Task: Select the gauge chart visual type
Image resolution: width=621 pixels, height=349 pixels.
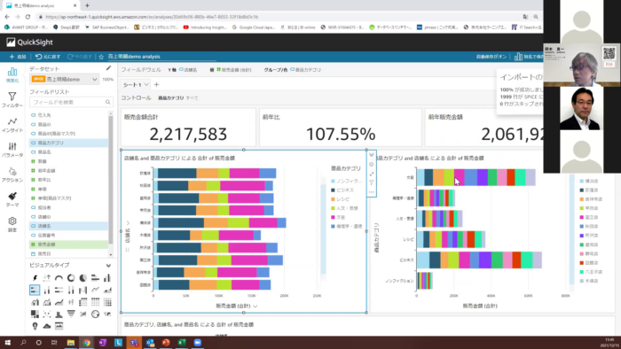Action: [59, 278]
